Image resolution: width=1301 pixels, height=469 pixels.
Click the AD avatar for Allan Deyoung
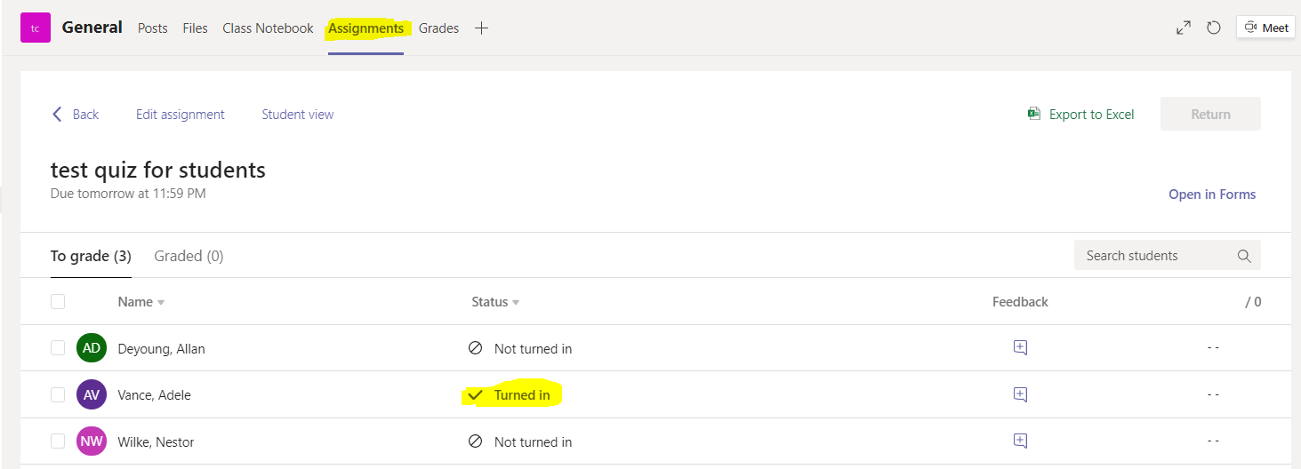(92, 348)
